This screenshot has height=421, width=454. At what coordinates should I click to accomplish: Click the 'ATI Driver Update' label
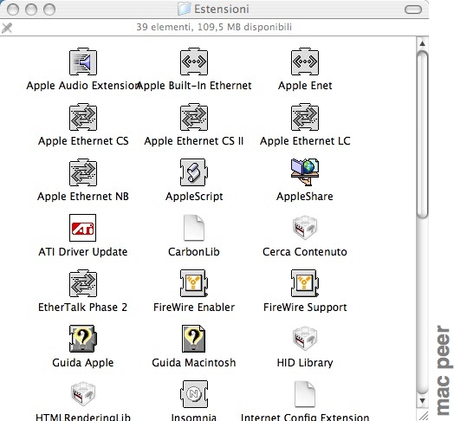point(83,252)
